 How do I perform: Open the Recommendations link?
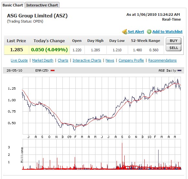162,60
